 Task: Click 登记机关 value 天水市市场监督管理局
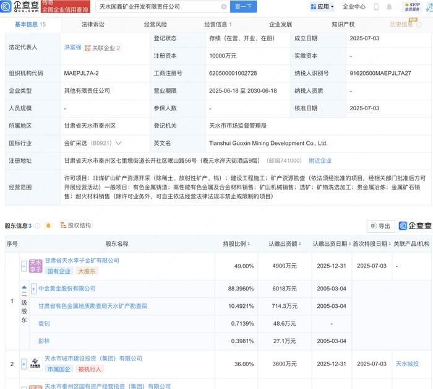pyautogui.click(x=238, y=126)
